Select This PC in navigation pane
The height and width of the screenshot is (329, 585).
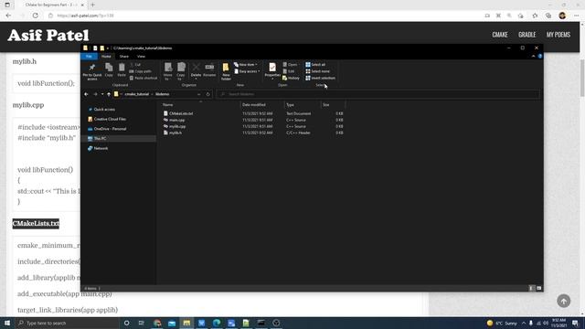click(100, 138)
